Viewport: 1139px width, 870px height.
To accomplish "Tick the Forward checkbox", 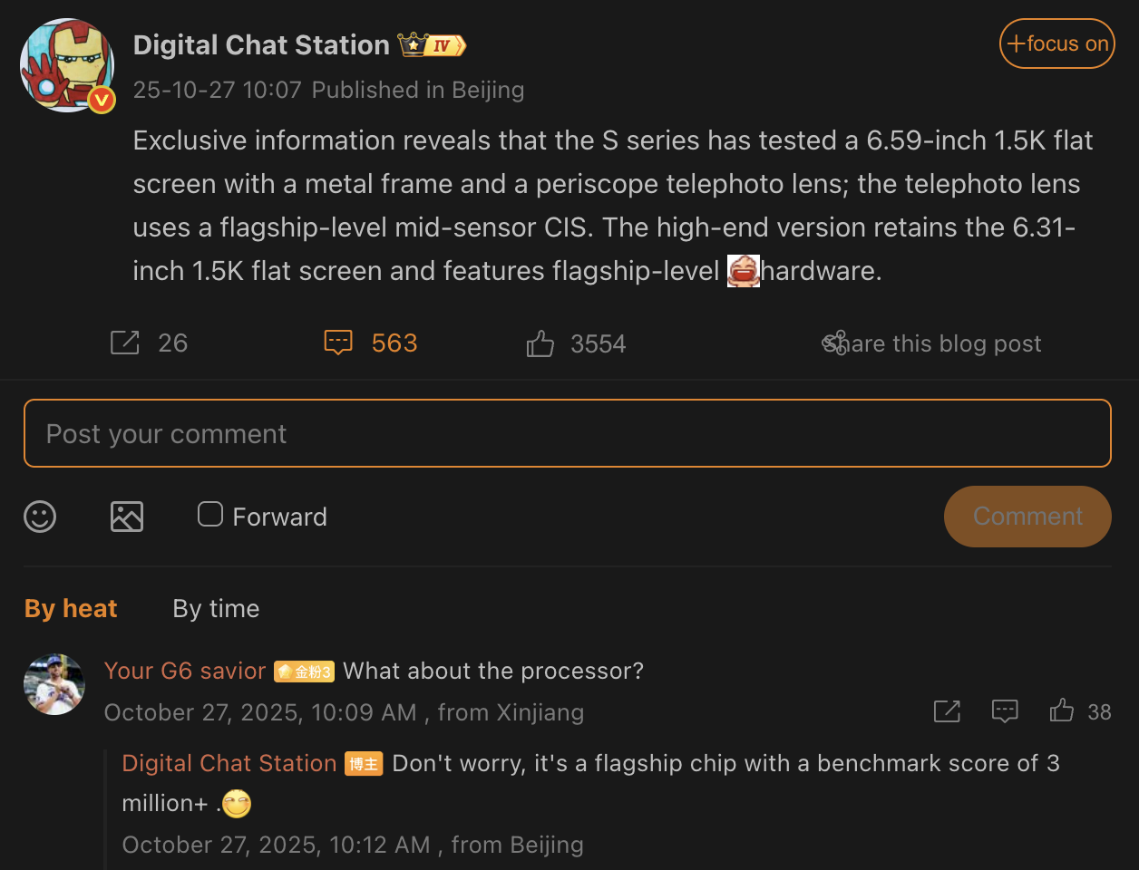I will tap(210, 515).
